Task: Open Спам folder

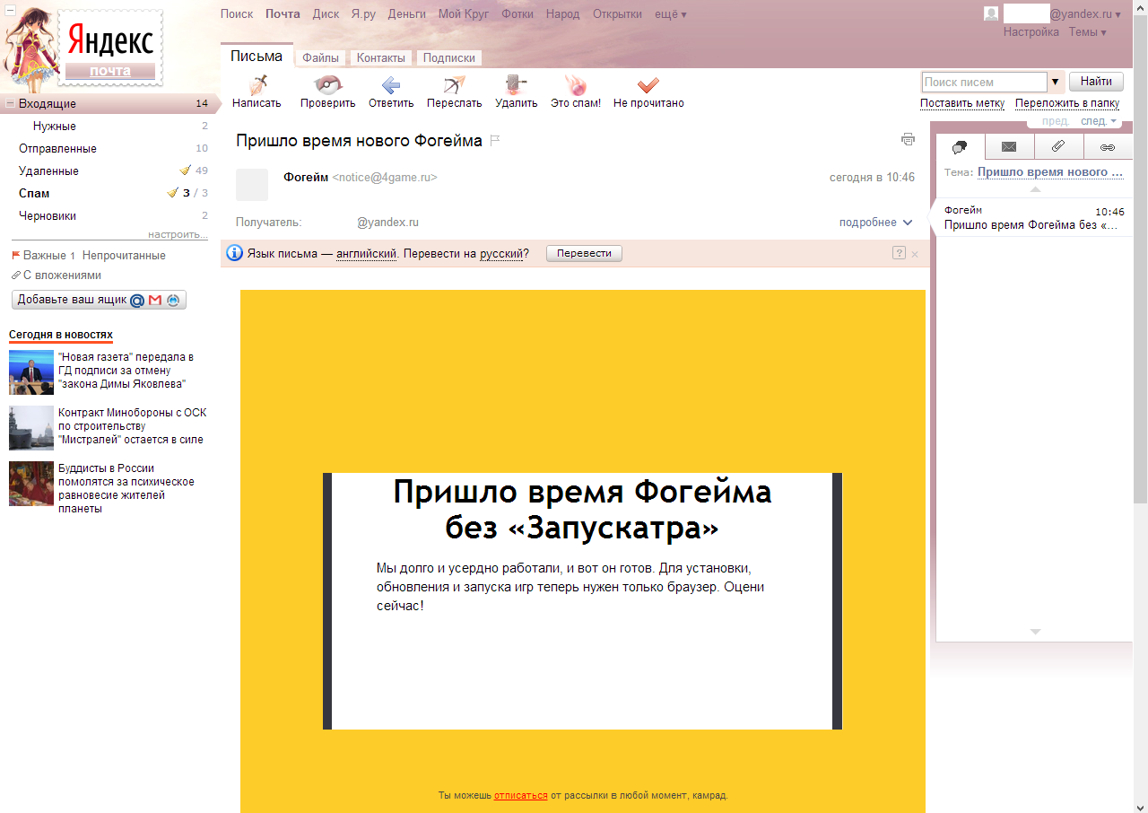Action: click(34, 193)
